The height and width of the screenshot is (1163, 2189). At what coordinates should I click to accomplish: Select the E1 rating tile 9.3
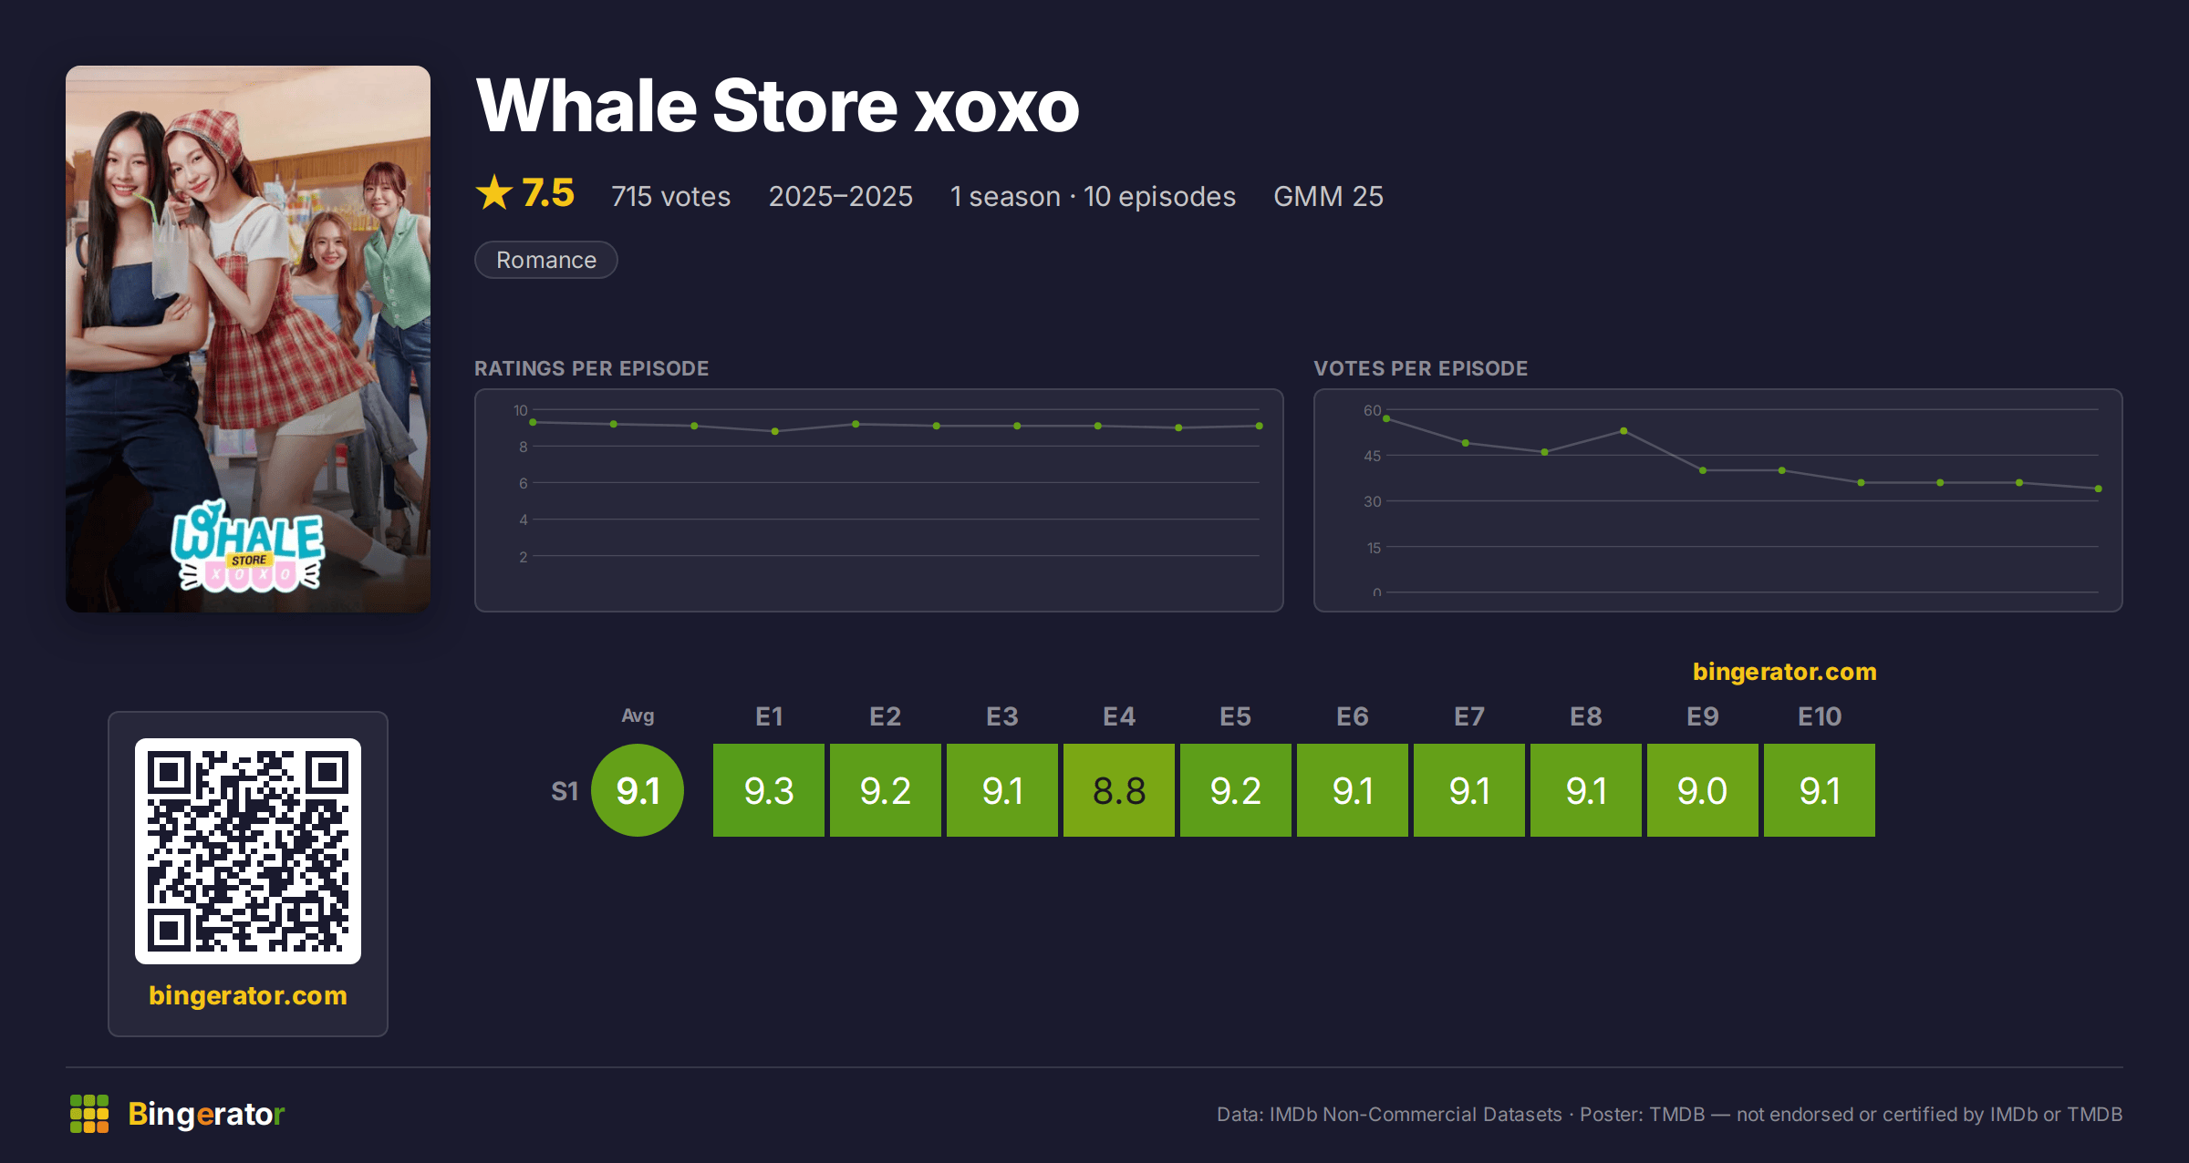click(x=769, y=790)
